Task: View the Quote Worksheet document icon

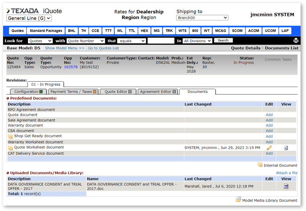Action: [286, 148]
